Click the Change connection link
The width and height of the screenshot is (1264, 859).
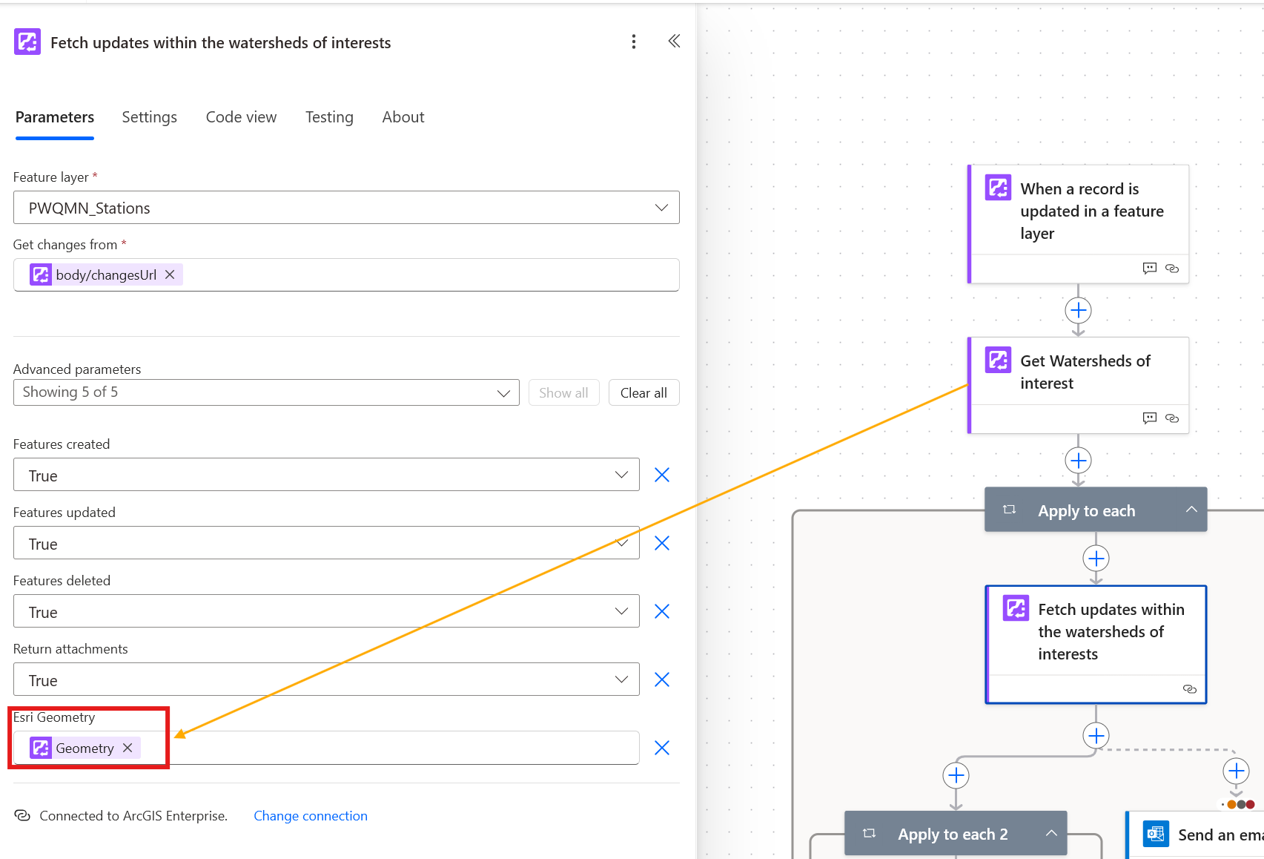click(x=311, y=816)
